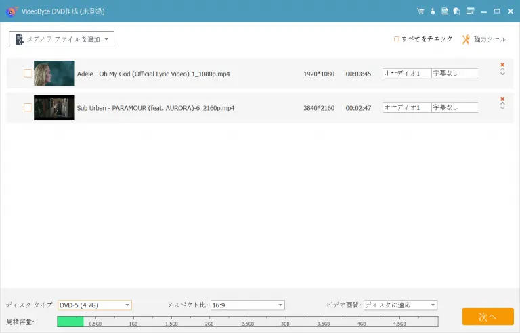Select オーディオ1 field for the Adele video
Screen dimensions: 520x333
coord(406,73)
